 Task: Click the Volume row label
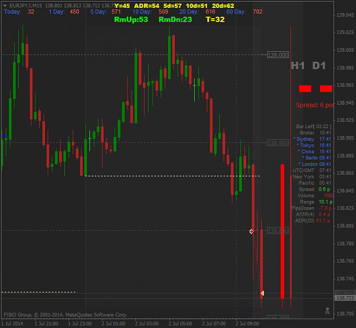click(x=306, y=195)
